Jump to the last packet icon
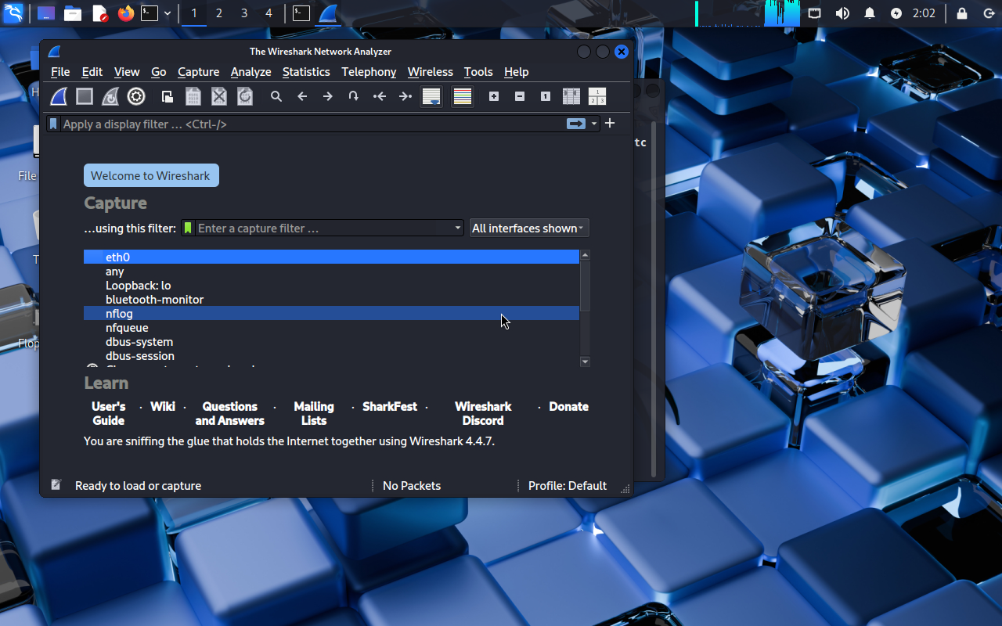Screen dimensions: 1002x626 (405, 96)
